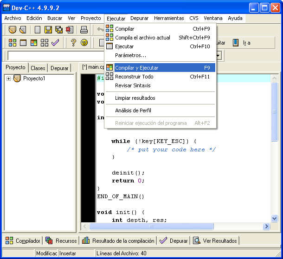Click the red X close file icon
This screenshot has width=283, height=259.
pyautogui.click(x=70, y=30)
